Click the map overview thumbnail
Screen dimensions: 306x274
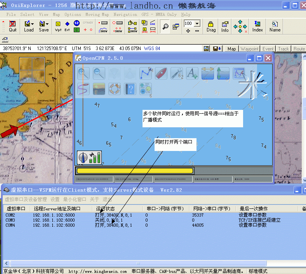[32, 70]
